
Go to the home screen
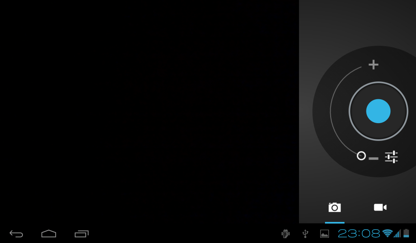tap(49, 234)
